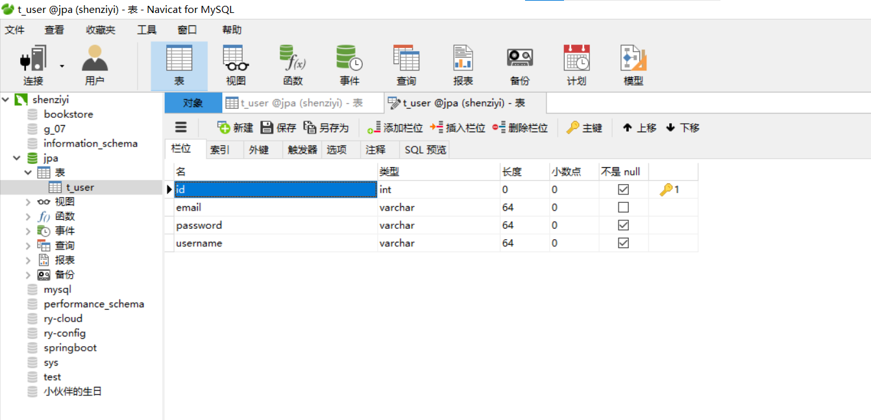Open the 收藏夹 menu

pyautogui.click(x=101, y=30)
